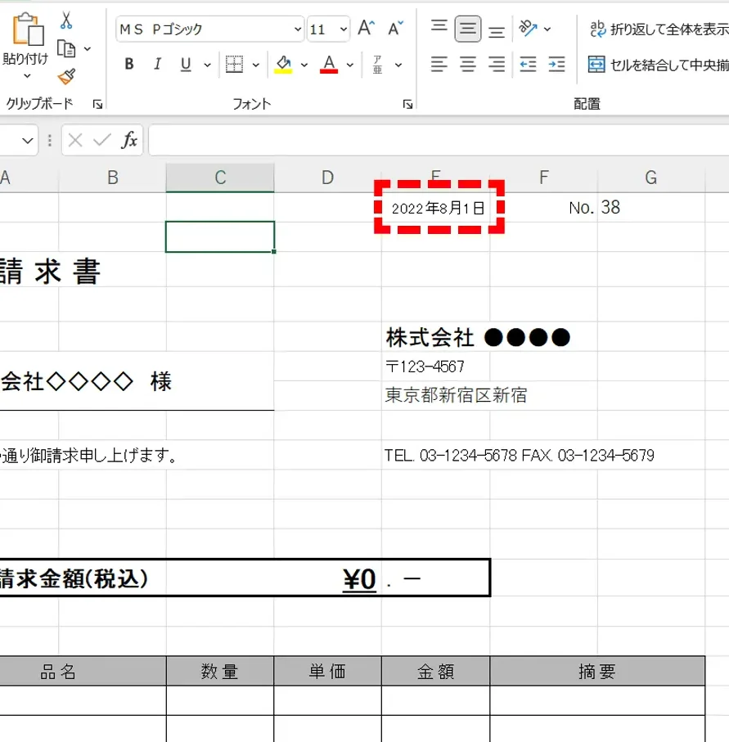The width and height of the screenshot is (729, 742).
Task: Select the 請求金額(税込) label
Action: [x=74, y=578]
